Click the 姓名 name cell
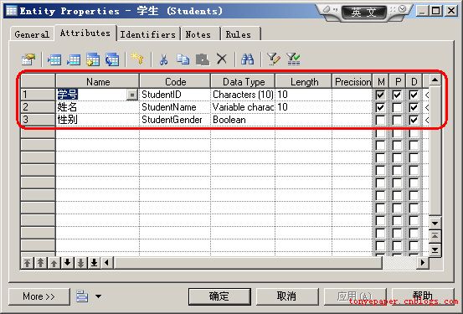 [x=97, y=107]
